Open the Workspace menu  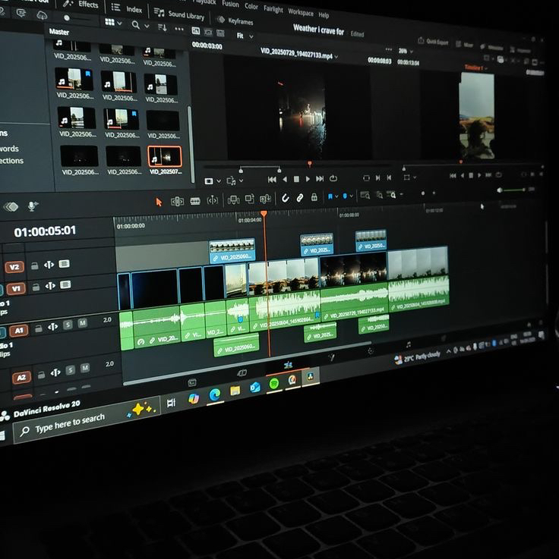point(301,13)
